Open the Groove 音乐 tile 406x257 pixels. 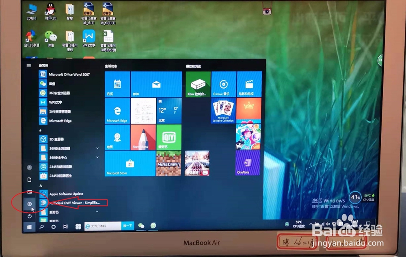(224, 84)
